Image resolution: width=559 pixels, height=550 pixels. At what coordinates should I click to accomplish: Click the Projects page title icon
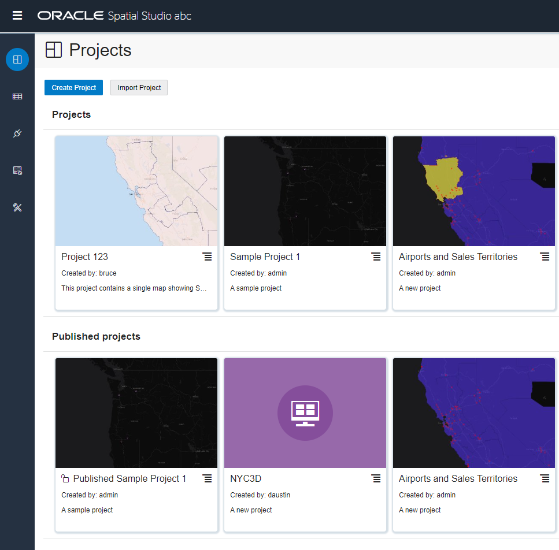[x=54, y=50]
